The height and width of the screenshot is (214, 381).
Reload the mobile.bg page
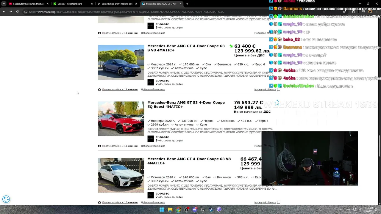coord(18,12)
